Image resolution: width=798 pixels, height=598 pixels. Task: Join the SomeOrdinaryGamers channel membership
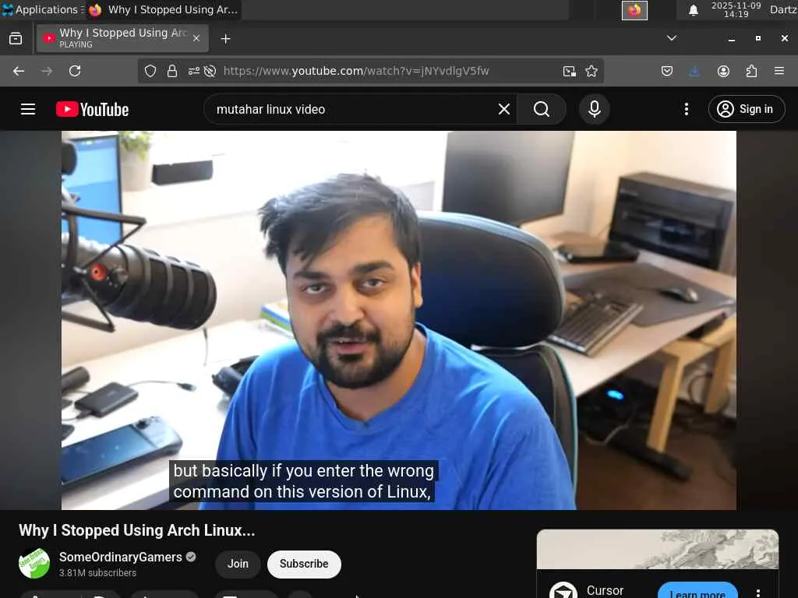click(238, 564)
